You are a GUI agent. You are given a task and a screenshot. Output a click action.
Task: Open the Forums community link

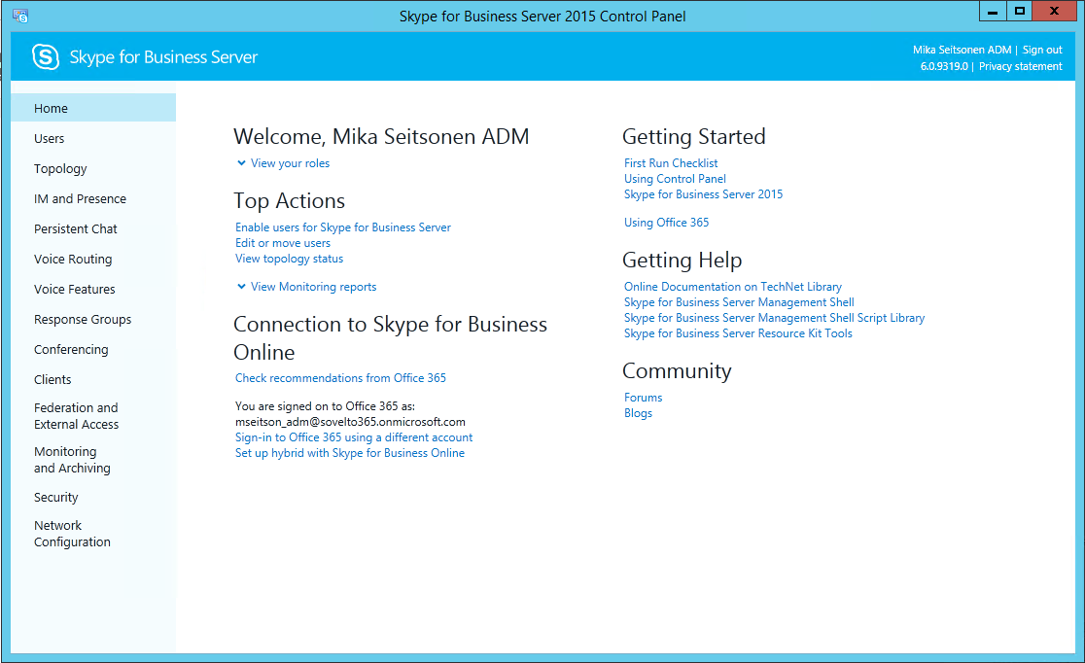644,398
